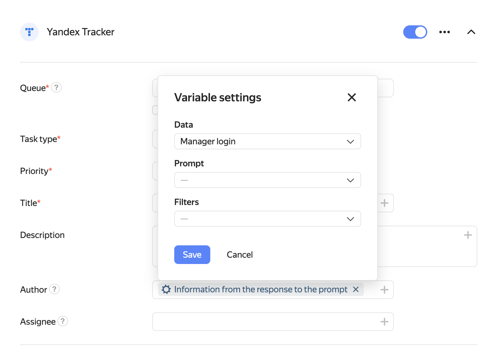
Task: Open the three-dot options menu
Action: tap(445, 32)
